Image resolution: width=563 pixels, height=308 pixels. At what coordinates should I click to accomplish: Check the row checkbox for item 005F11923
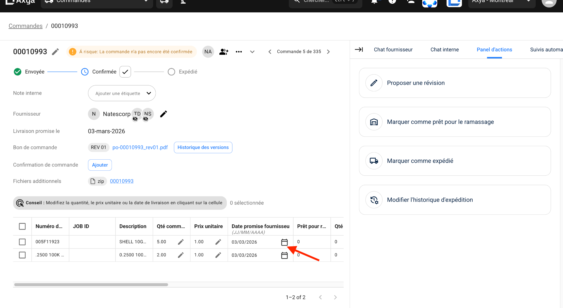tap(22, 242)
